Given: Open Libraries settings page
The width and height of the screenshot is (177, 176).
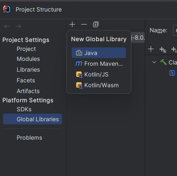Looking at the screenshot, I should 28,70.
